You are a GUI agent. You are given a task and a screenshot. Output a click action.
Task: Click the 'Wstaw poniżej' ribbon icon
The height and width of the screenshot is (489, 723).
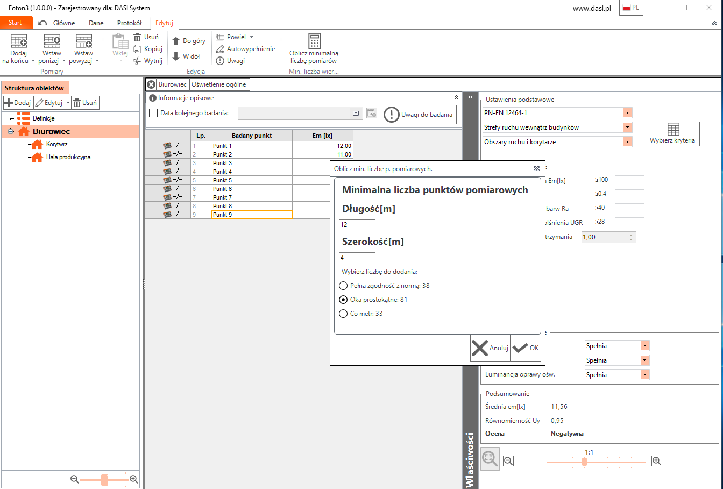point(52,41)
